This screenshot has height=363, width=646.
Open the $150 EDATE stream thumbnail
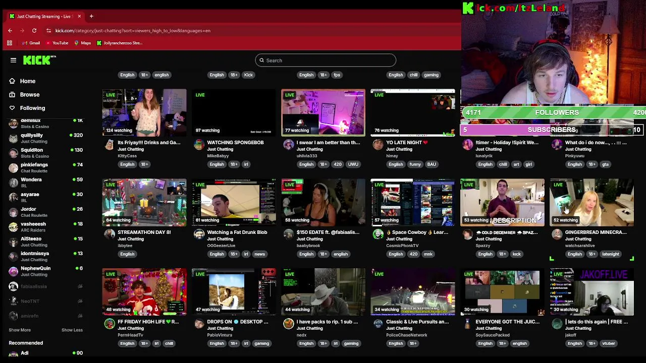323,202
